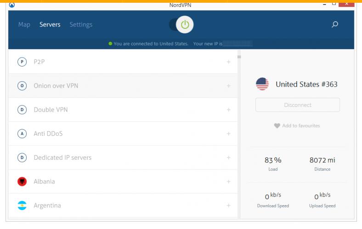Select the Onion over VPN label

point(56,86)
